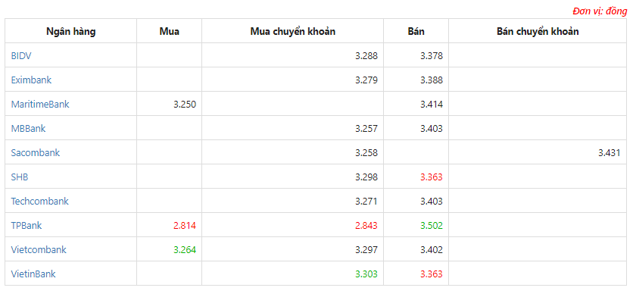Screen dimensions: 633x294
Task: Click MBBank transfer buy rate 3.257
Action: coord(366,128)
